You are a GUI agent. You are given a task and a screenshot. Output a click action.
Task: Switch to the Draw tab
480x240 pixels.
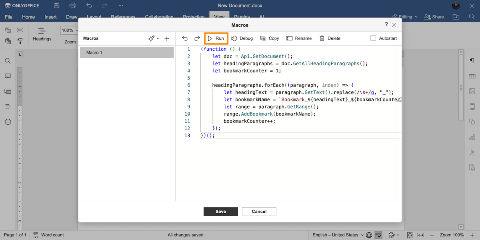pyautogui.click(x=72, y=17)
